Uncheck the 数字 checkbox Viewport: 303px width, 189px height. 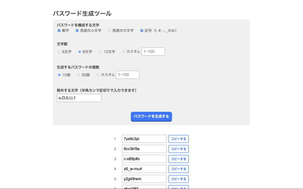[59, 31]
